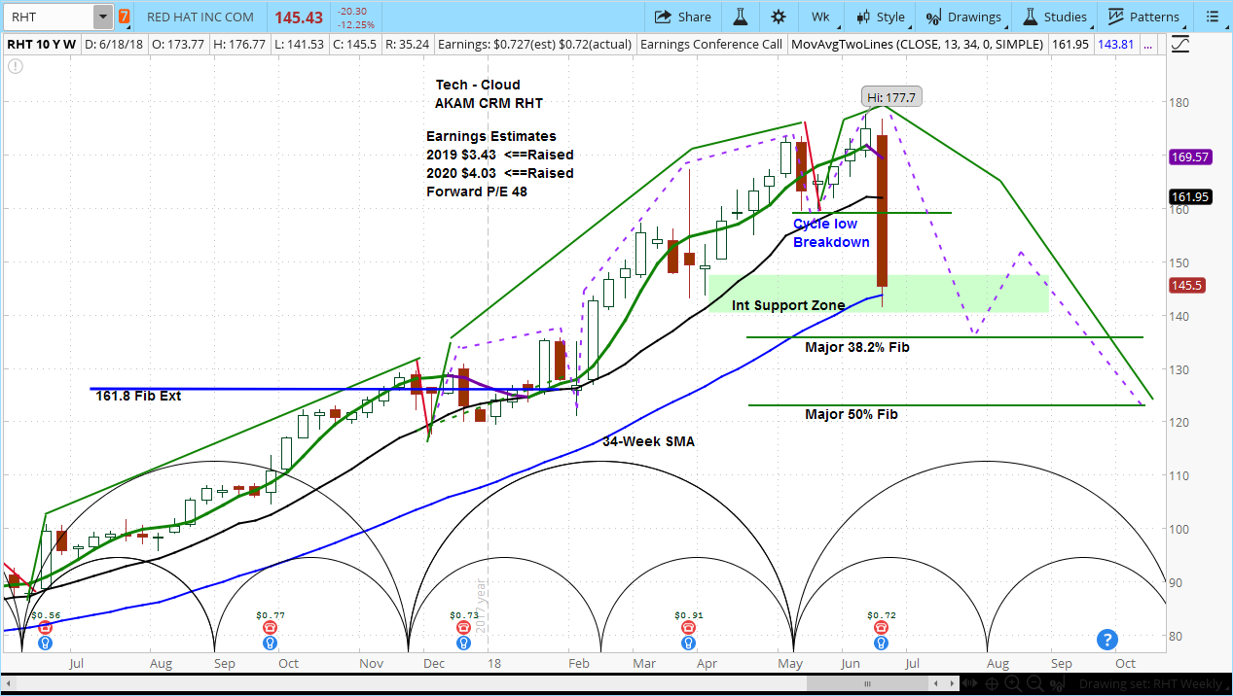Viewport: 1233px width, 696px height.
Task: Open the Studies menu
Action: pyautogui.click(x=1054, y=17)
